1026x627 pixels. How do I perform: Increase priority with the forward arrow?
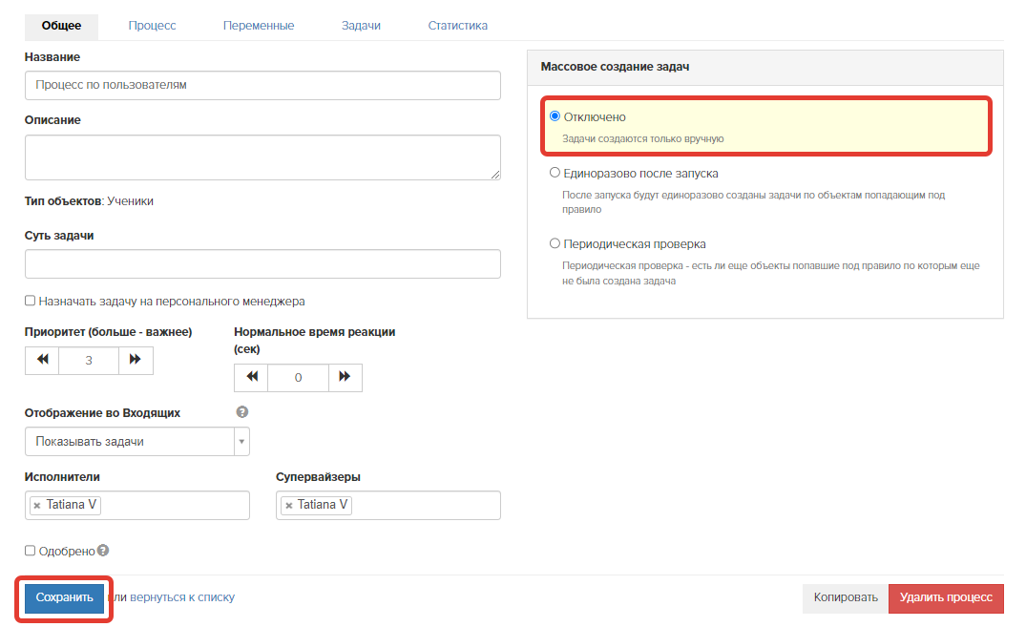point(136,360)
